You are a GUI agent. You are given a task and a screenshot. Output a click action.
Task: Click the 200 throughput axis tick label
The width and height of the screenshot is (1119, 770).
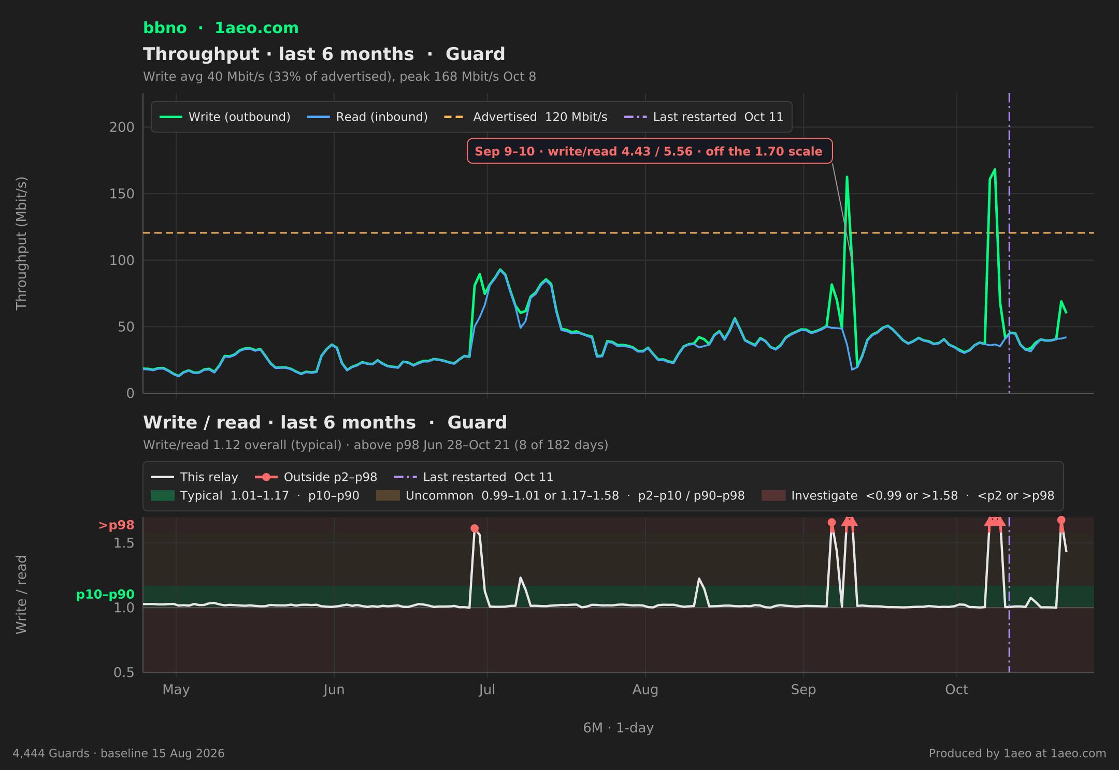[x=122, y=127]
